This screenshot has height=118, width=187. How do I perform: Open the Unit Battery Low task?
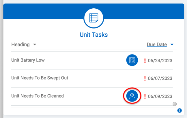click(x=28, y=60)
